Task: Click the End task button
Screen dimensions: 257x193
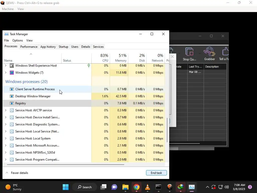Action: [156, 173]
